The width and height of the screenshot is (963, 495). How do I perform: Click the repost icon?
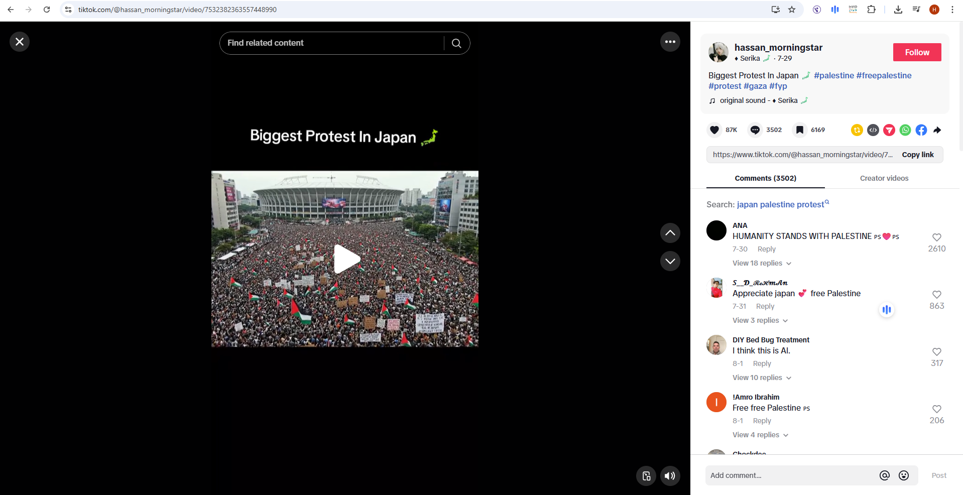point(857,130)
